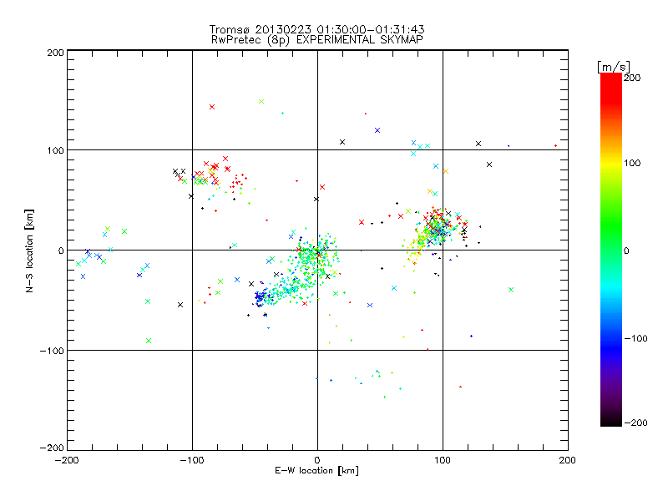
Task: Click the lone green X marker right of the 100 km gridline
Action: 511,290
